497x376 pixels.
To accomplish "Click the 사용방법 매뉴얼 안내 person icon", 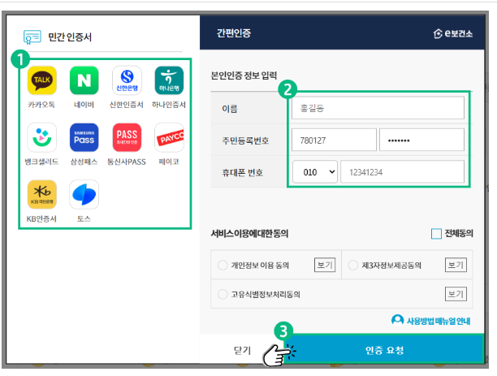I will pos(397,320).
